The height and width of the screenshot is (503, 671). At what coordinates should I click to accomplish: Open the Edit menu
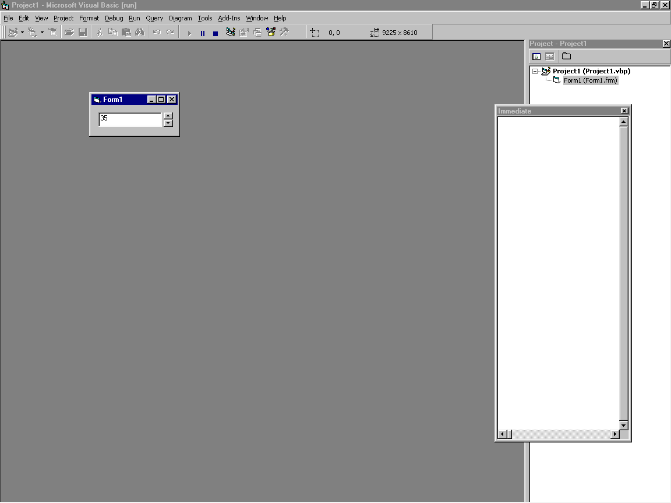pos(24,18)
